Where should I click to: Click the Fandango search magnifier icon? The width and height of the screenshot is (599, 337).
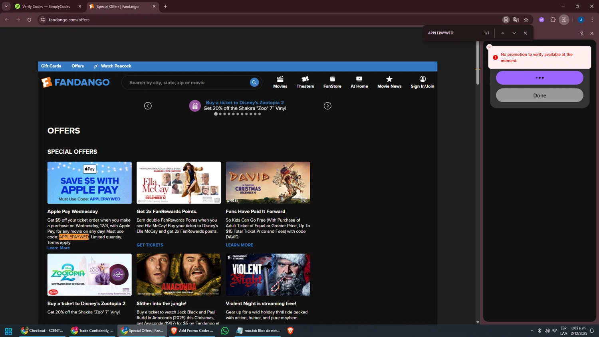click(254, 82)
